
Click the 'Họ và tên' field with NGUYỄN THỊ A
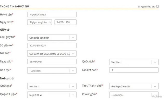pyautogui.click(x=52, y=15)
